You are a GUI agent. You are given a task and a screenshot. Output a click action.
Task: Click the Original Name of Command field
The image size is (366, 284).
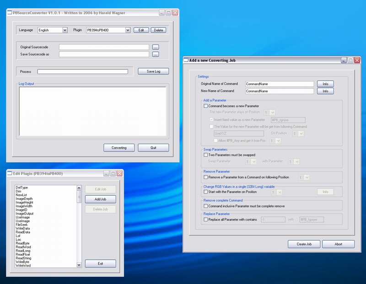[x=279, y=84]
